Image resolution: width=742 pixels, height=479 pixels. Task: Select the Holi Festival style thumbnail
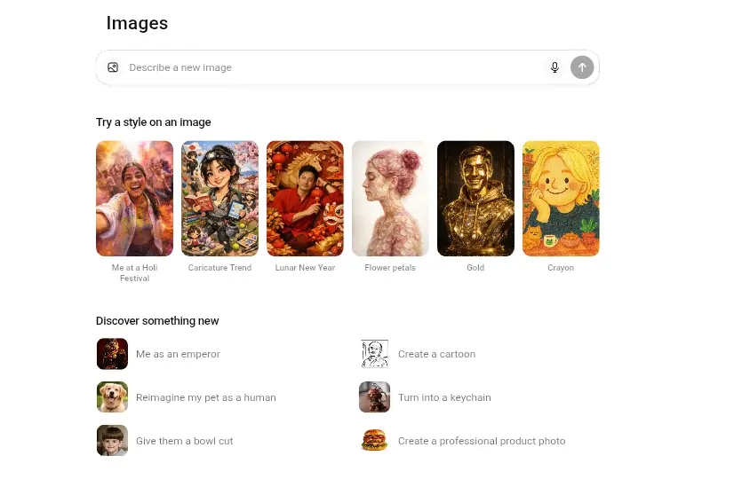(x=134, y=199)
